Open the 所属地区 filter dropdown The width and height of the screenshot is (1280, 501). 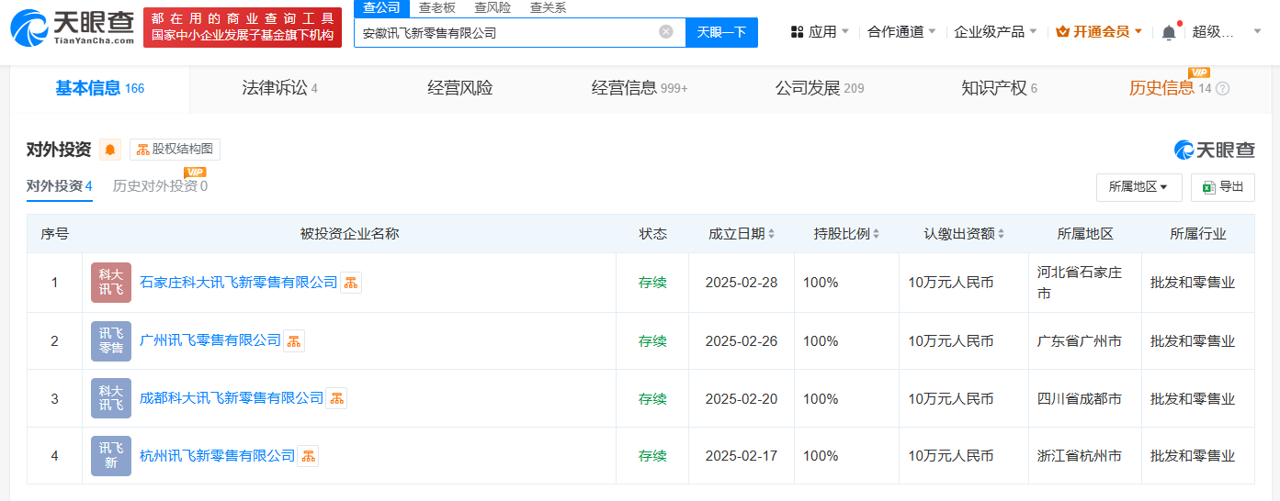coord(1138,187)
